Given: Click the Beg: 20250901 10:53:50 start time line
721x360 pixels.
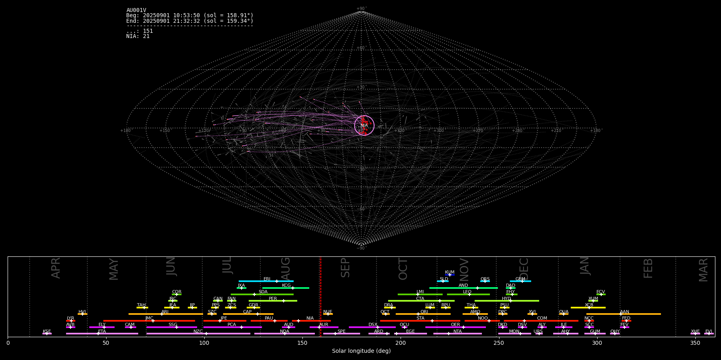Looking at the screenshot, I should (x=190, y=16).
